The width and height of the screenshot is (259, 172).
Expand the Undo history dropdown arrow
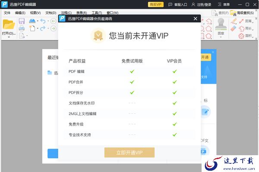tap(48, 21)
